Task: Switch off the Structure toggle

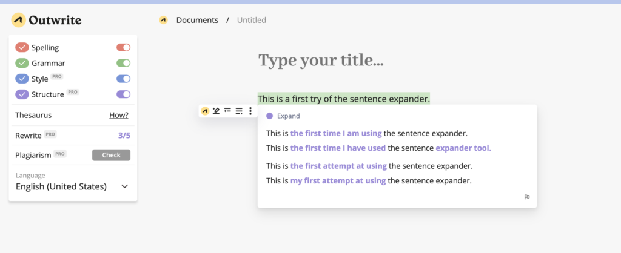Action: tap(123, 94)
